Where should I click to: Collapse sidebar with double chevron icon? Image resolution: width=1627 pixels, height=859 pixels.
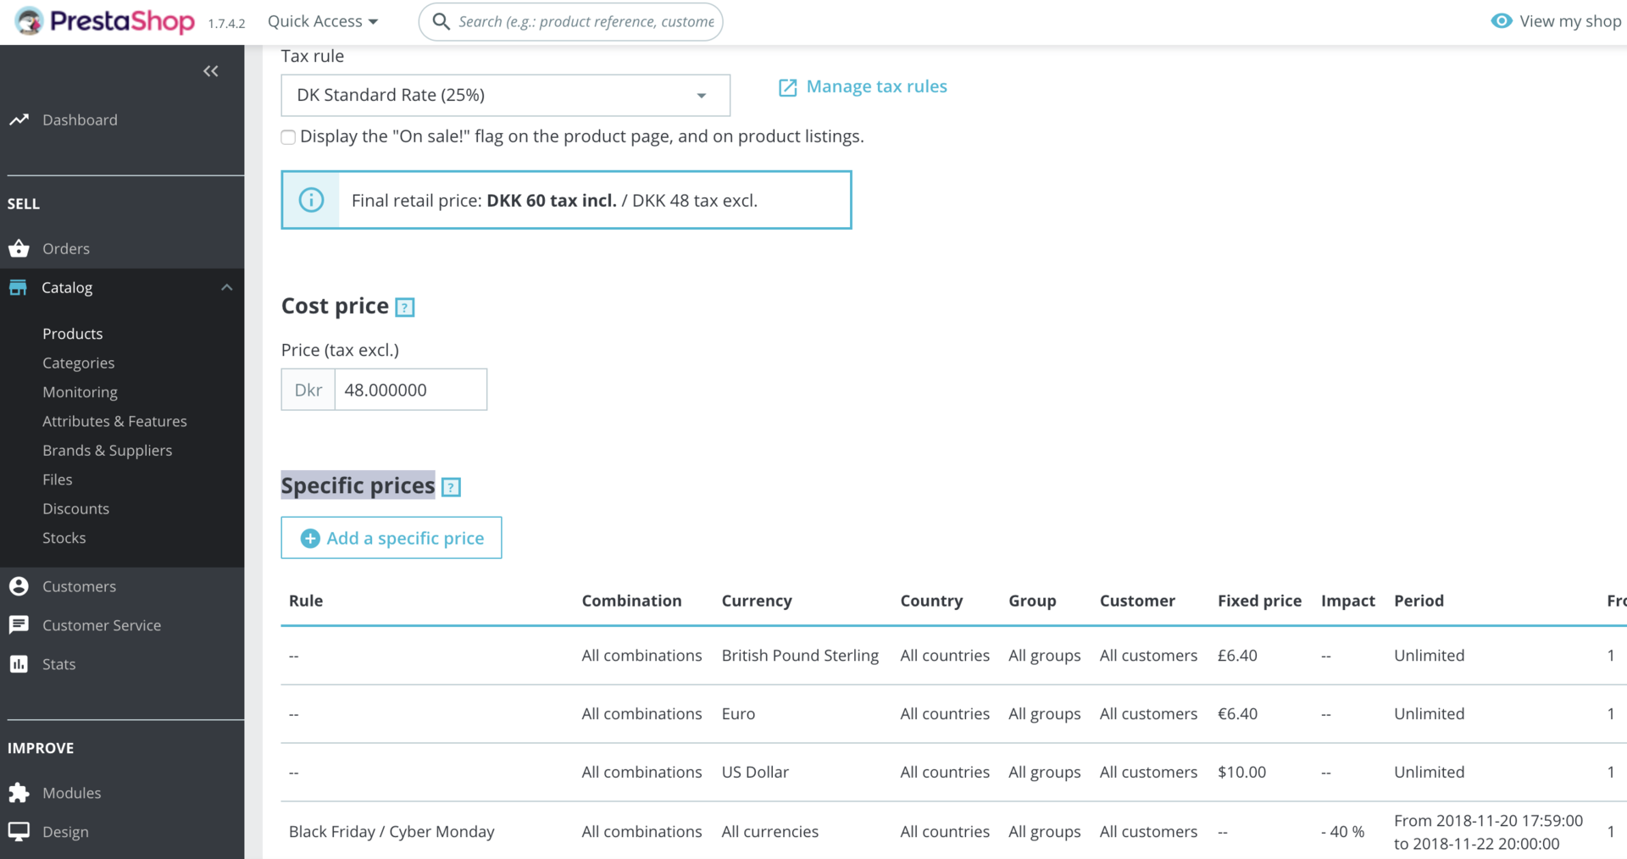(211, 71)
